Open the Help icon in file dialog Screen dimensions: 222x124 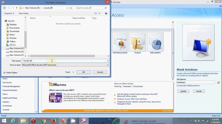pyautogui.click(x=106, y=13)
